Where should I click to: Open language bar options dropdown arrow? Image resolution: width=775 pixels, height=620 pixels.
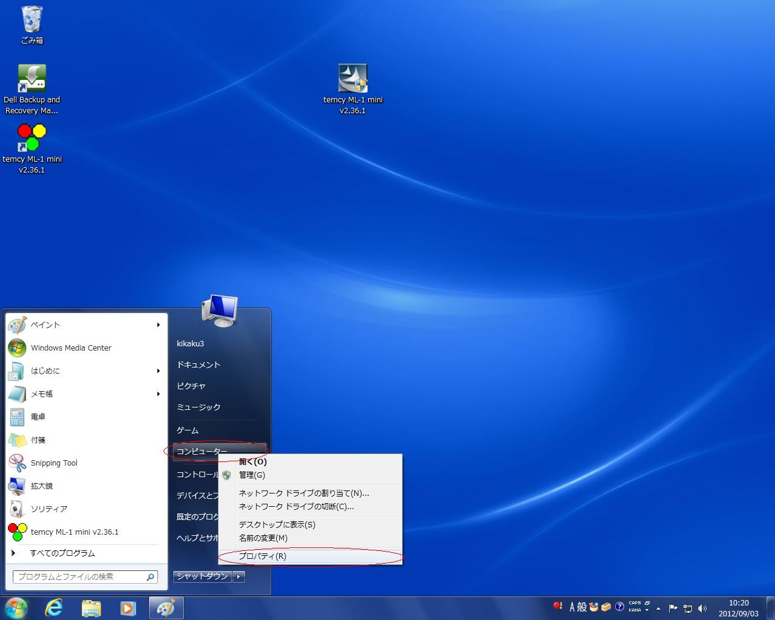pyautogui.click(x=647, y=610)
